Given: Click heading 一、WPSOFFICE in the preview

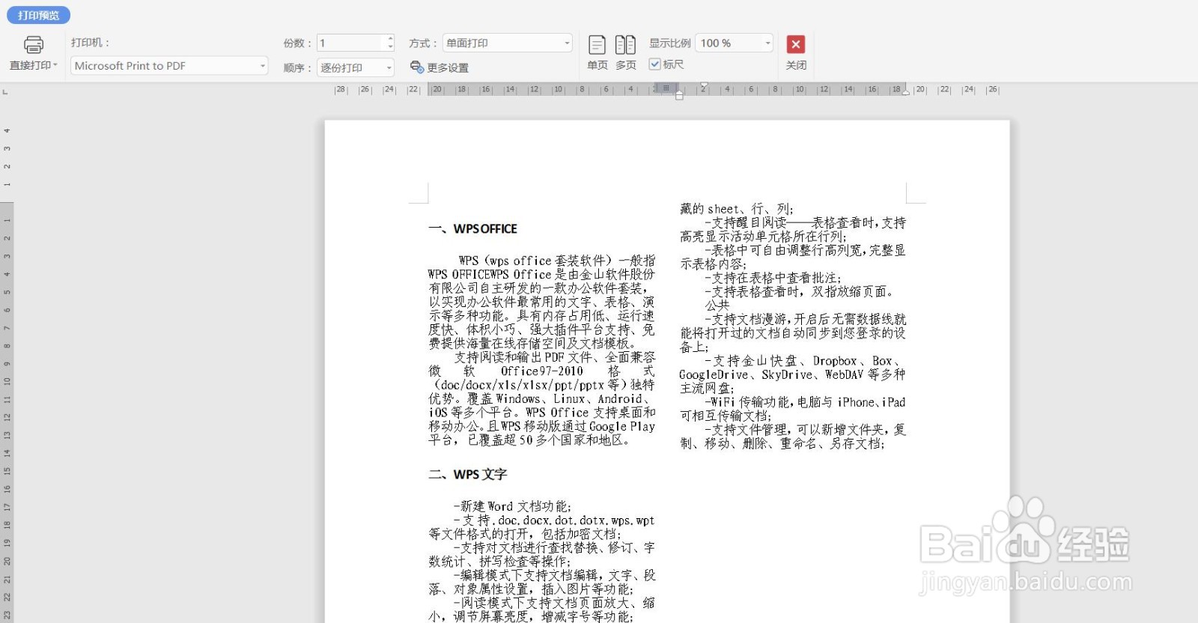Looking at the screenshot, I should (472, 229).
